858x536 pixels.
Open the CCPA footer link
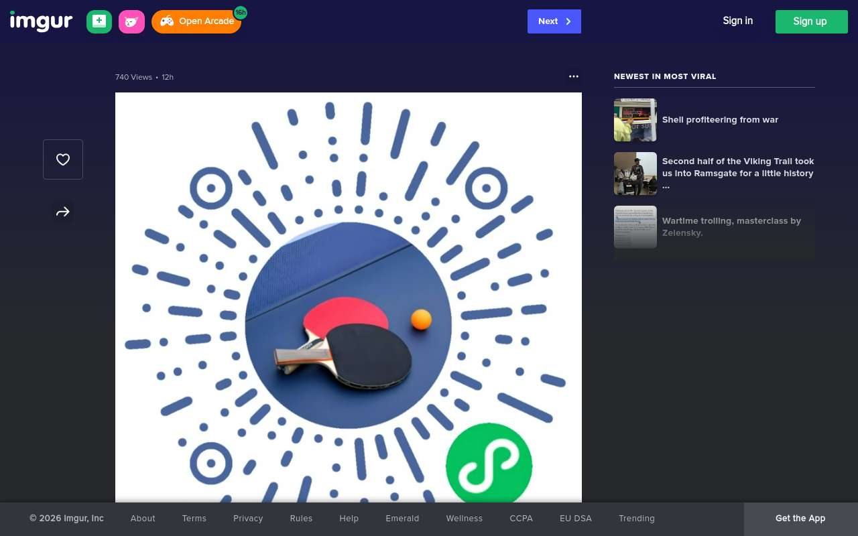(x=521, y=519)
